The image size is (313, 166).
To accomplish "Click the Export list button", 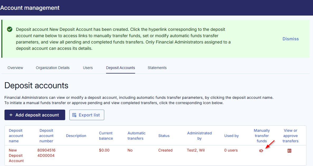I will click(87, 115).
